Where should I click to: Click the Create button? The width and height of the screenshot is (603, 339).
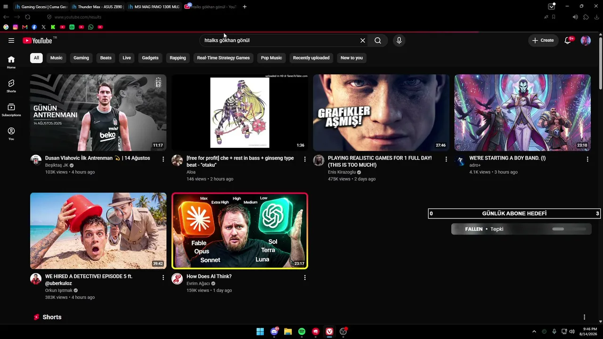pos(543,40)
